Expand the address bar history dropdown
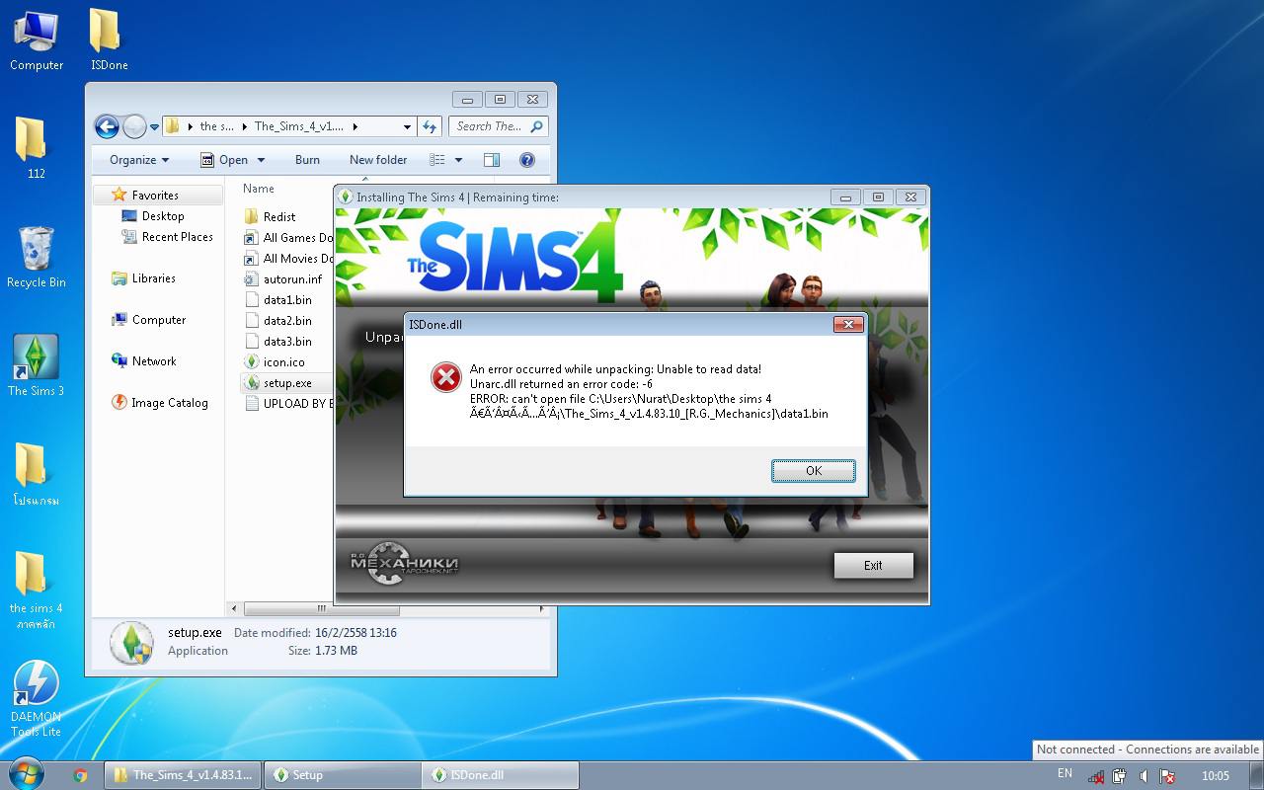 point(406,126)
